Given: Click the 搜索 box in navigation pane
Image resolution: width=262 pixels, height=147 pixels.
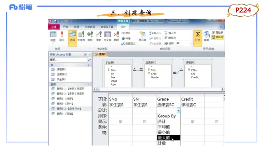Looking at the screenshot, I should pyautogui.click(x=68, y=60).
